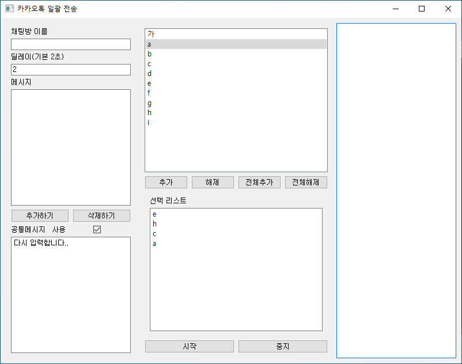Select 'h' in the upper list
Image resolution: width=462 pixels, height=364 pixels.
coord(236,112)
